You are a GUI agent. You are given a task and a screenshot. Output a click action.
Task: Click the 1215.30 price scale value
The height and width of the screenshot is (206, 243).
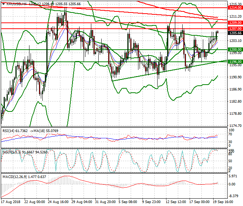pyautogui.click(x=235, y=4)
